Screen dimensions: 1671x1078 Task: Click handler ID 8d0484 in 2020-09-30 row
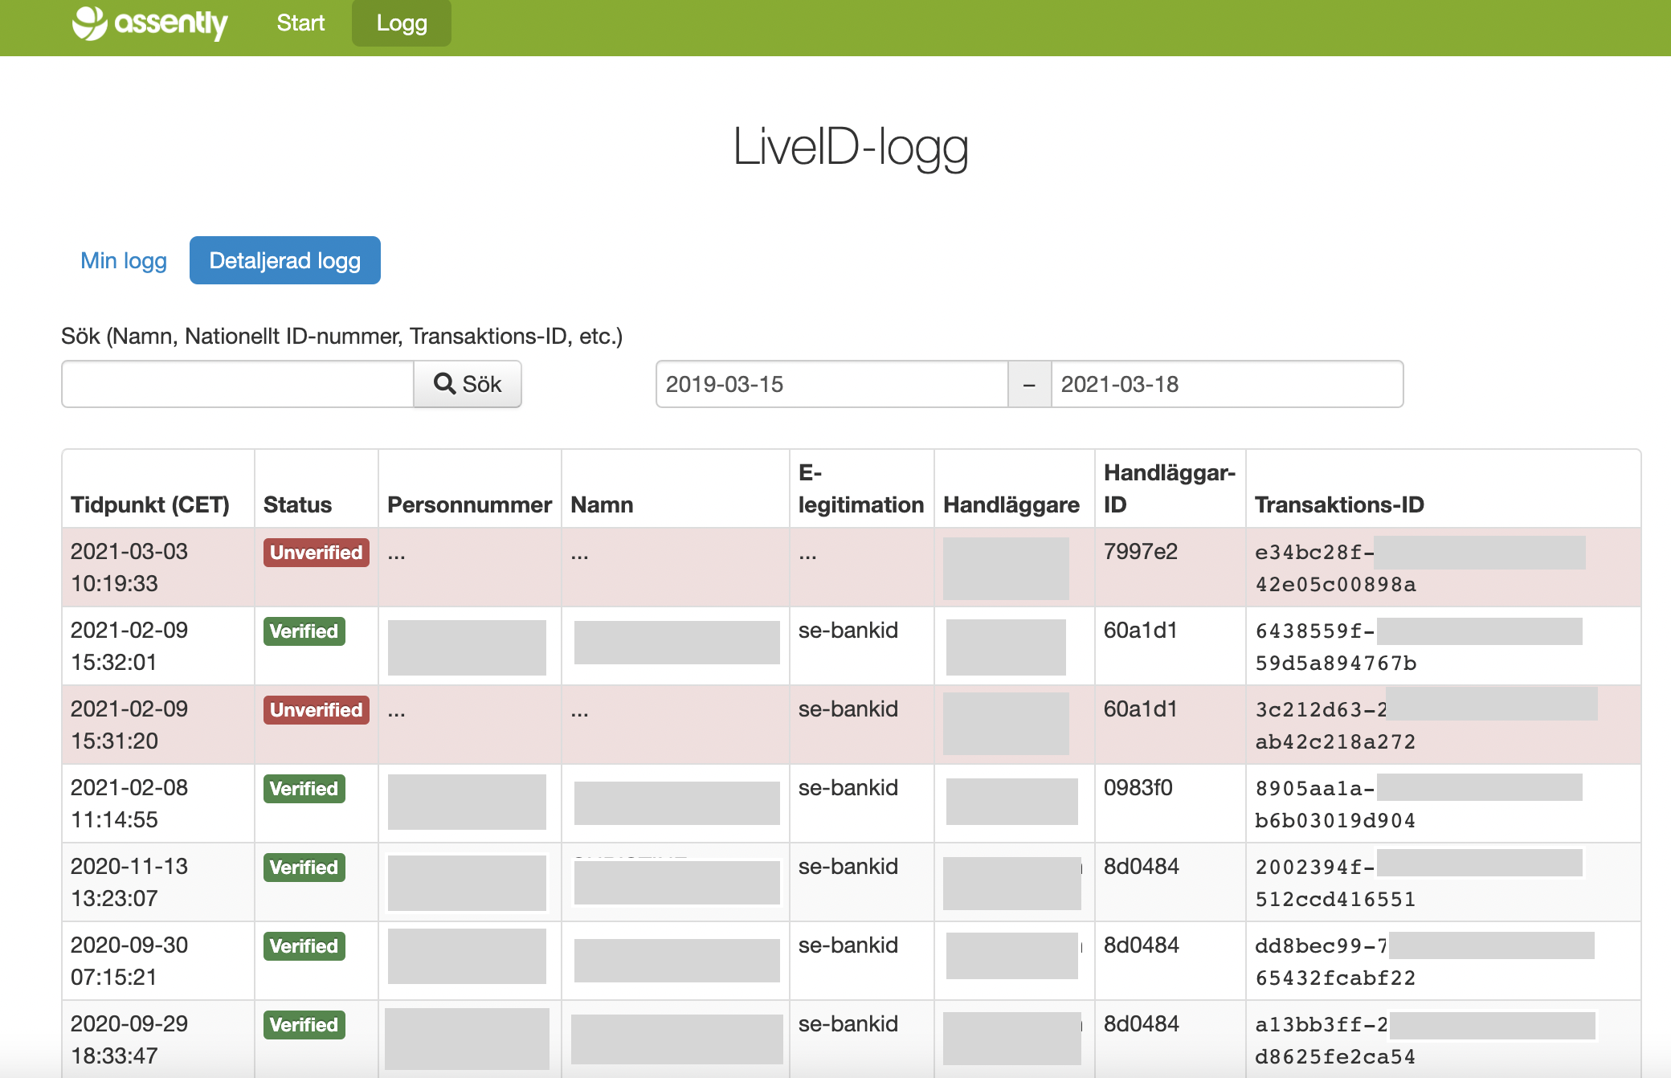[1142, 945]
